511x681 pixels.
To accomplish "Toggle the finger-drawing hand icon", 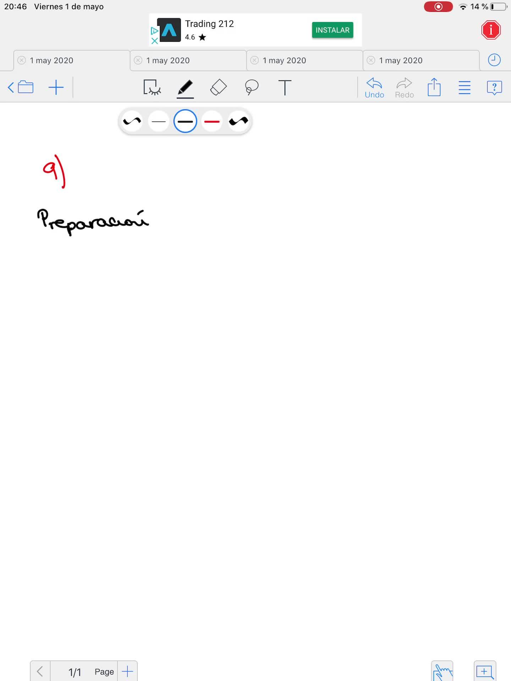I will [442, 671].
